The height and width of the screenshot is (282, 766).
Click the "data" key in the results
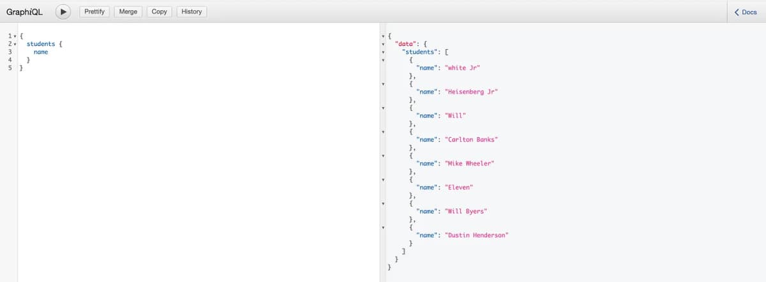tap(406, 44)
